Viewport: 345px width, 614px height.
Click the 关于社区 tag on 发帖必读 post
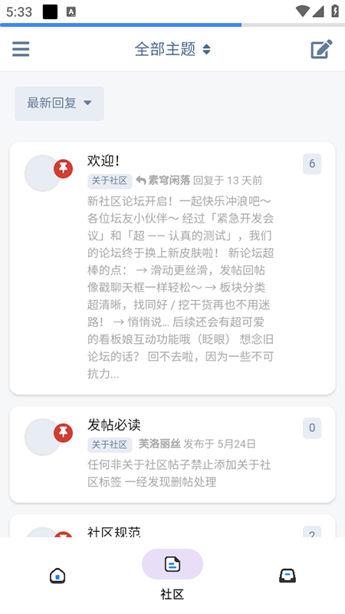(110, 444)
